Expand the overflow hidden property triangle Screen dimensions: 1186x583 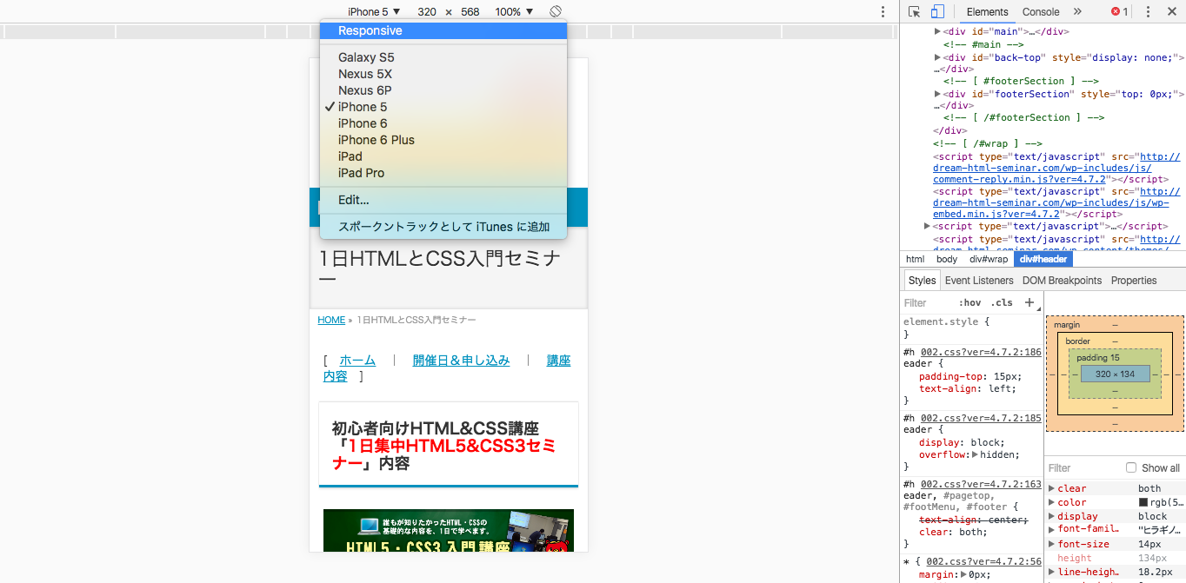[x=975, y=454]
